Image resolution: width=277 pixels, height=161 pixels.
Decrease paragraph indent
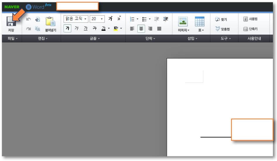tap(157, 19)
